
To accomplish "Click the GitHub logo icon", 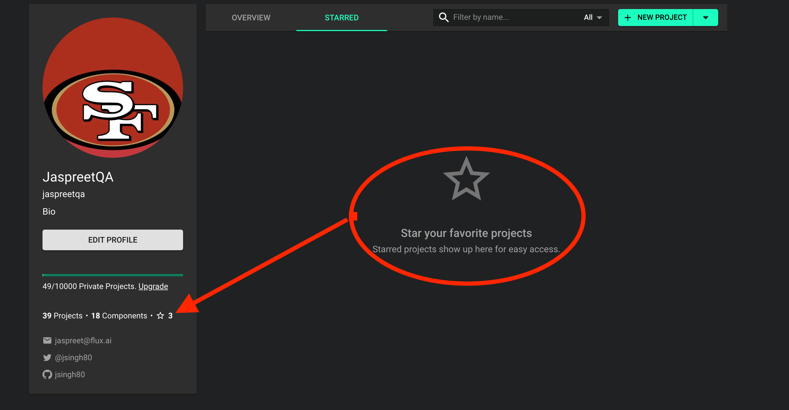I will [x=47, y=375].
